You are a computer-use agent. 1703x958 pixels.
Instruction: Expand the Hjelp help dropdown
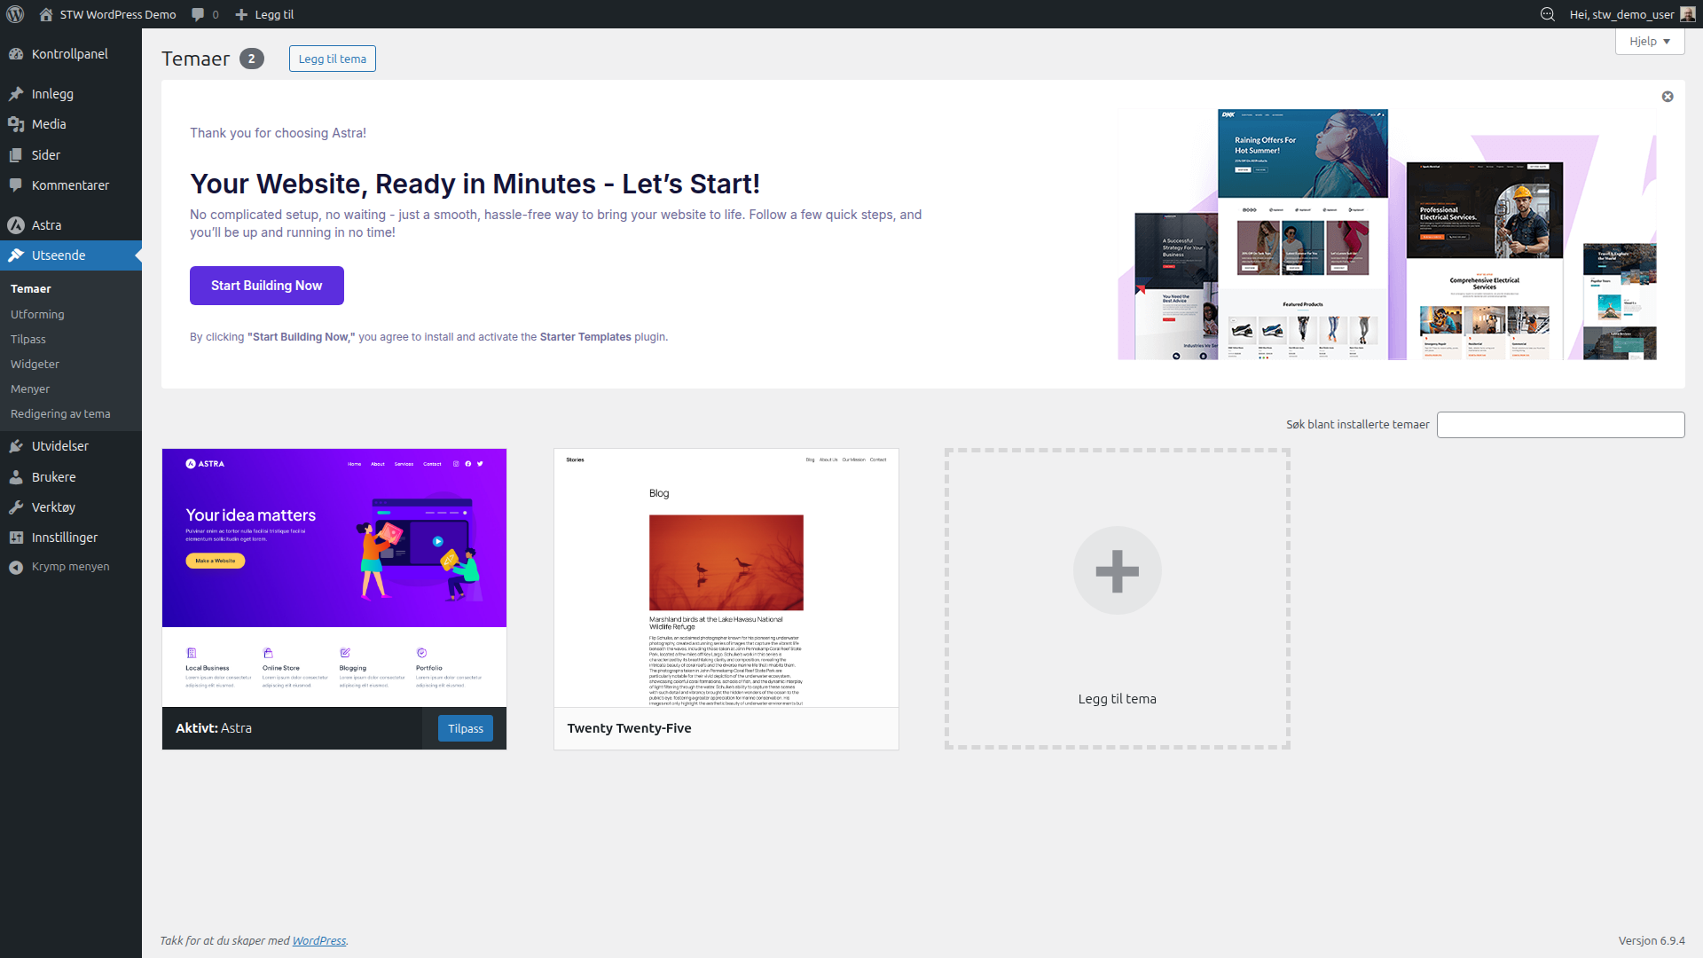click(x=1650, y=41)
